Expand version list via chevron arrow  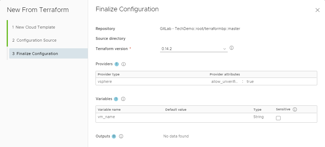point(224,49)
